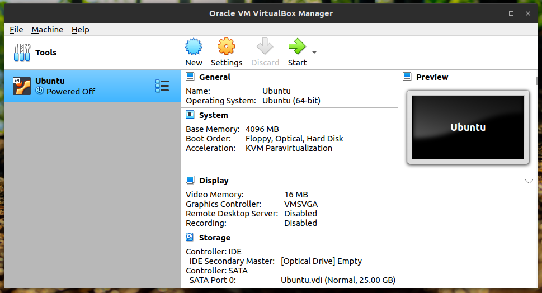Click the Preview section icon
Screen dimensions: 542x293
407,77
